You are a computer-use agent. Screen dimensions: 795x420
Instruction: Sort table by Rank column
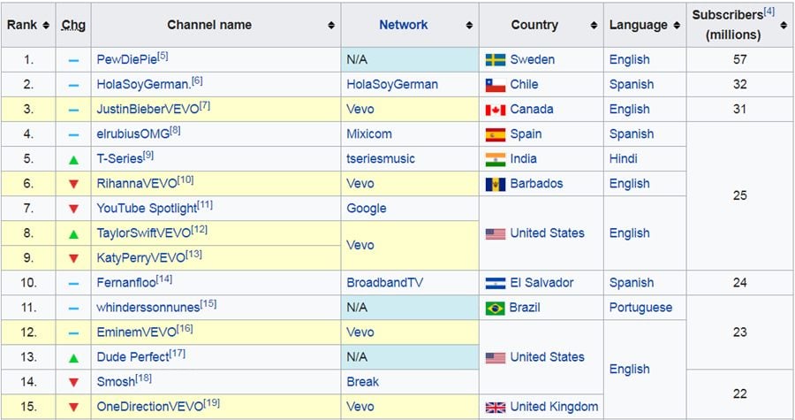(45, 26)
